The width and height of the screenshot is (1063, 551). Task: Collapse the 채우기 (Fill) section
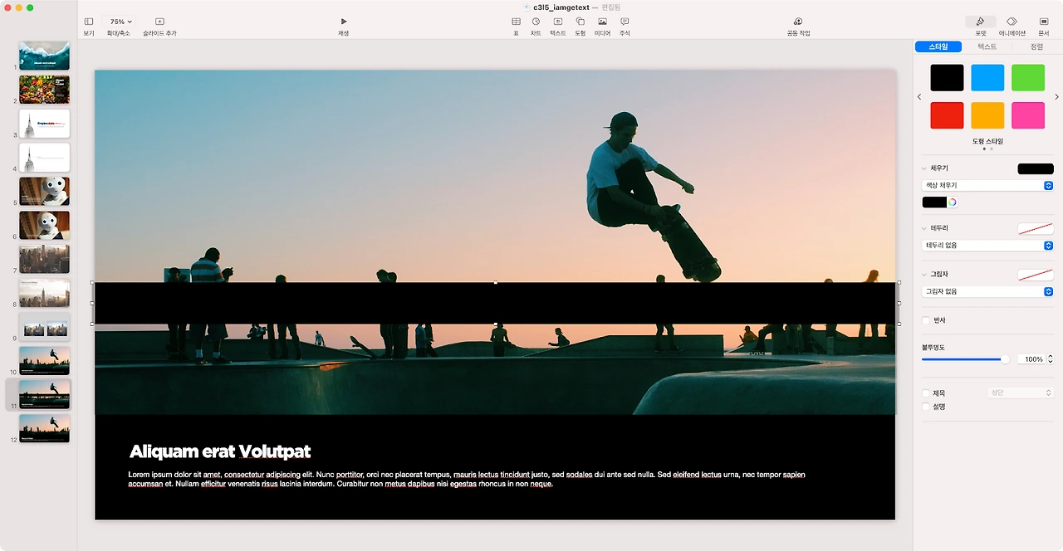[924, 168]
